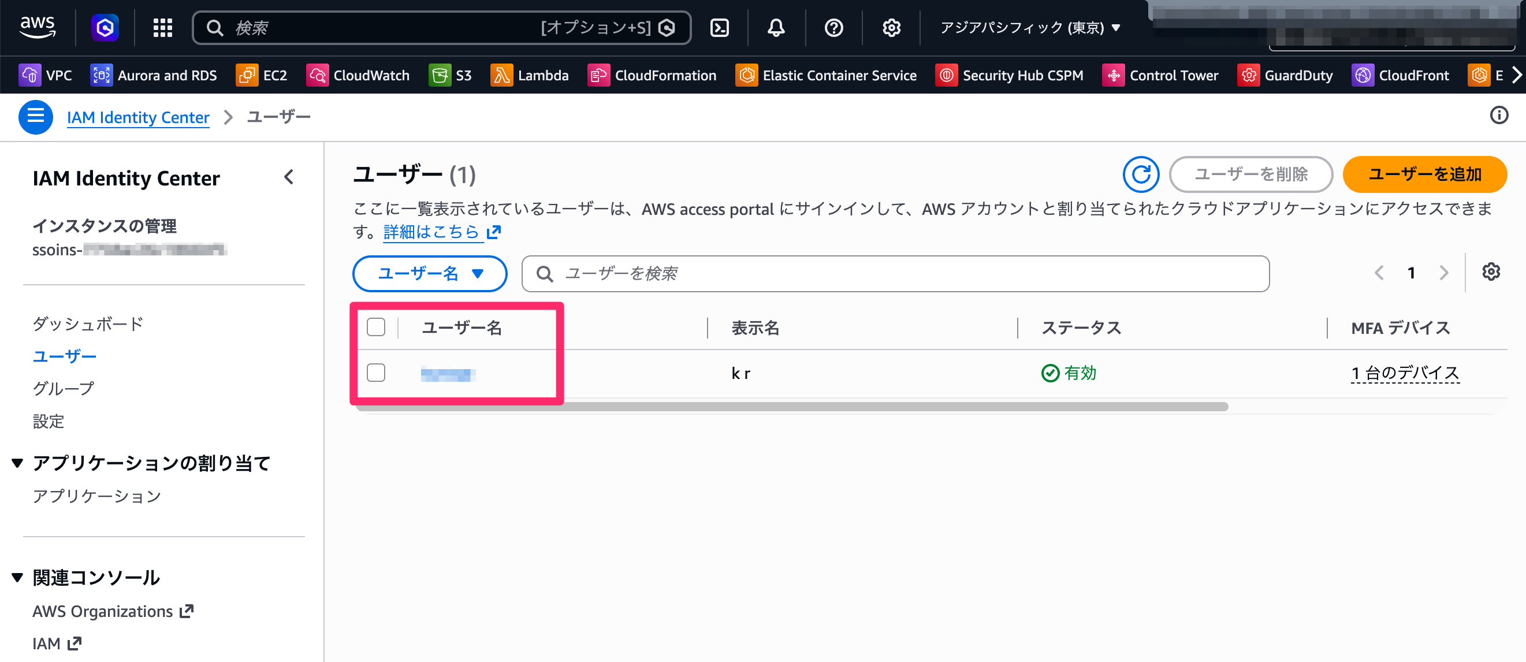Click the 表示名 column header
1526x662 pixels.
[x=755, y=328]
